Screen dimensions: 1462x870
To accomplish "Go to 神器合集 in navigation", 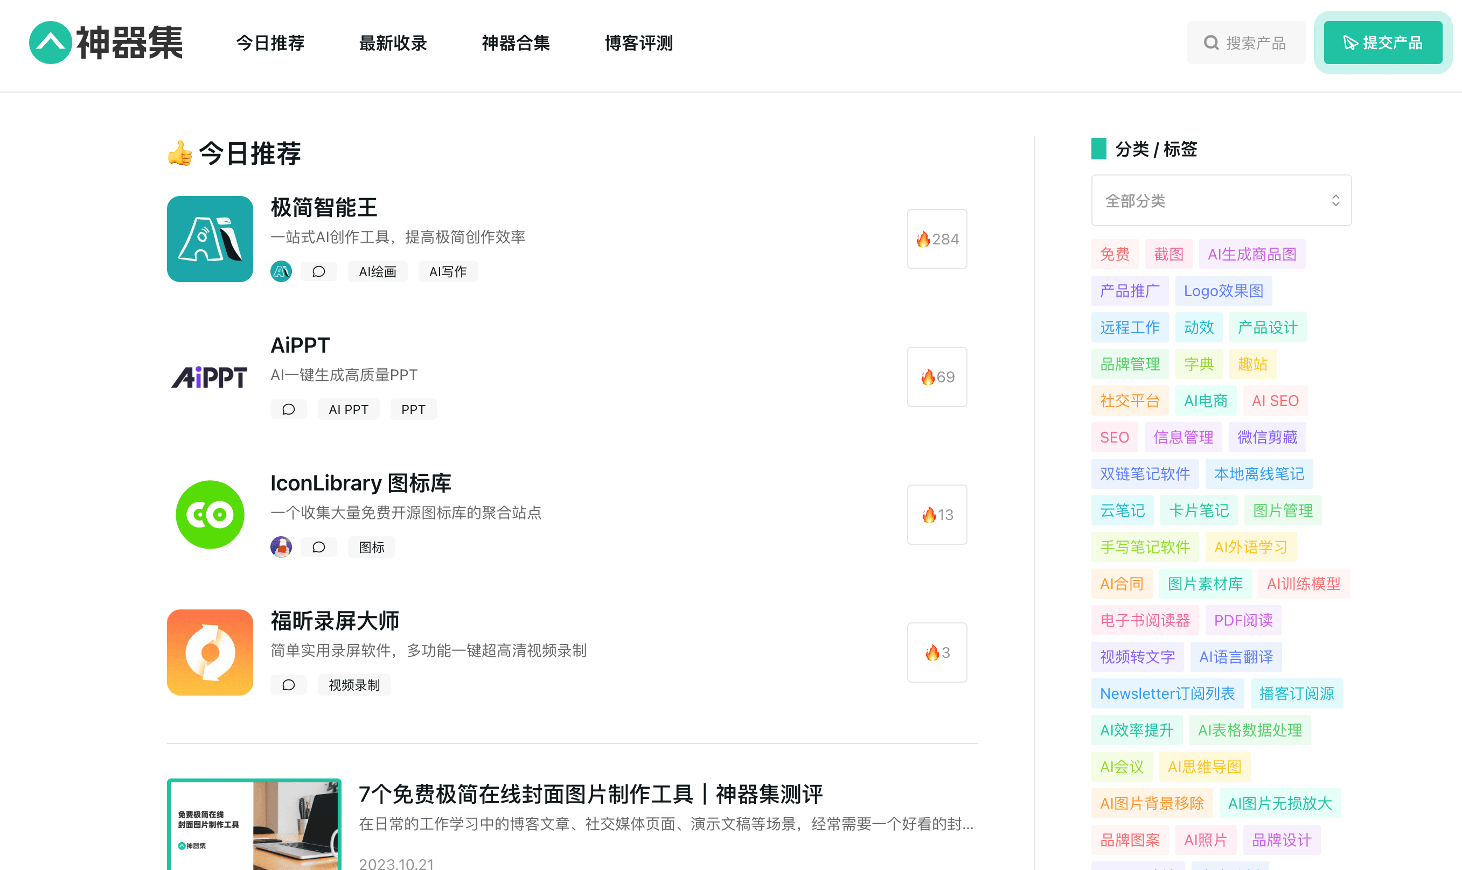I will point(516,43).
